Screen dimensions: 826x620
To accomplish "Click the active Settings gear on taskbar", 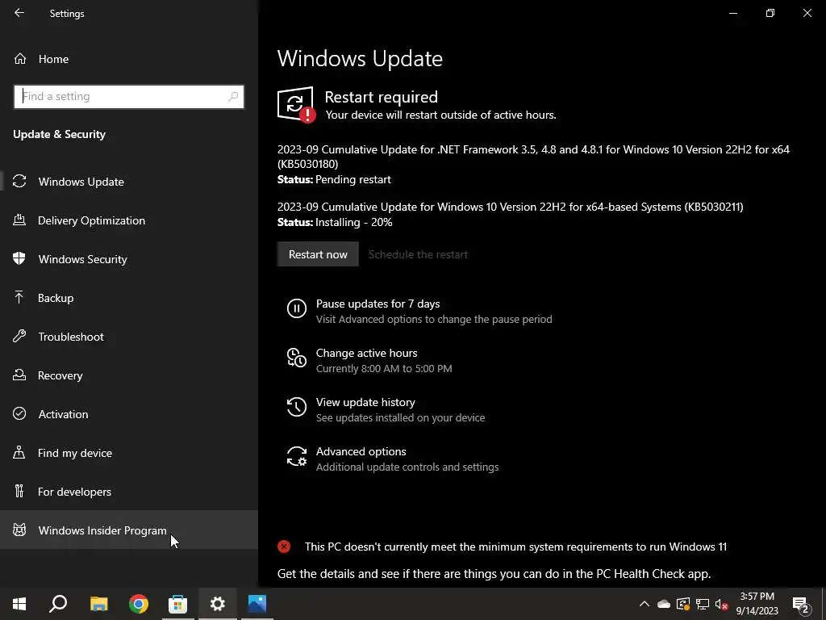I will click(x=218, y=604).
